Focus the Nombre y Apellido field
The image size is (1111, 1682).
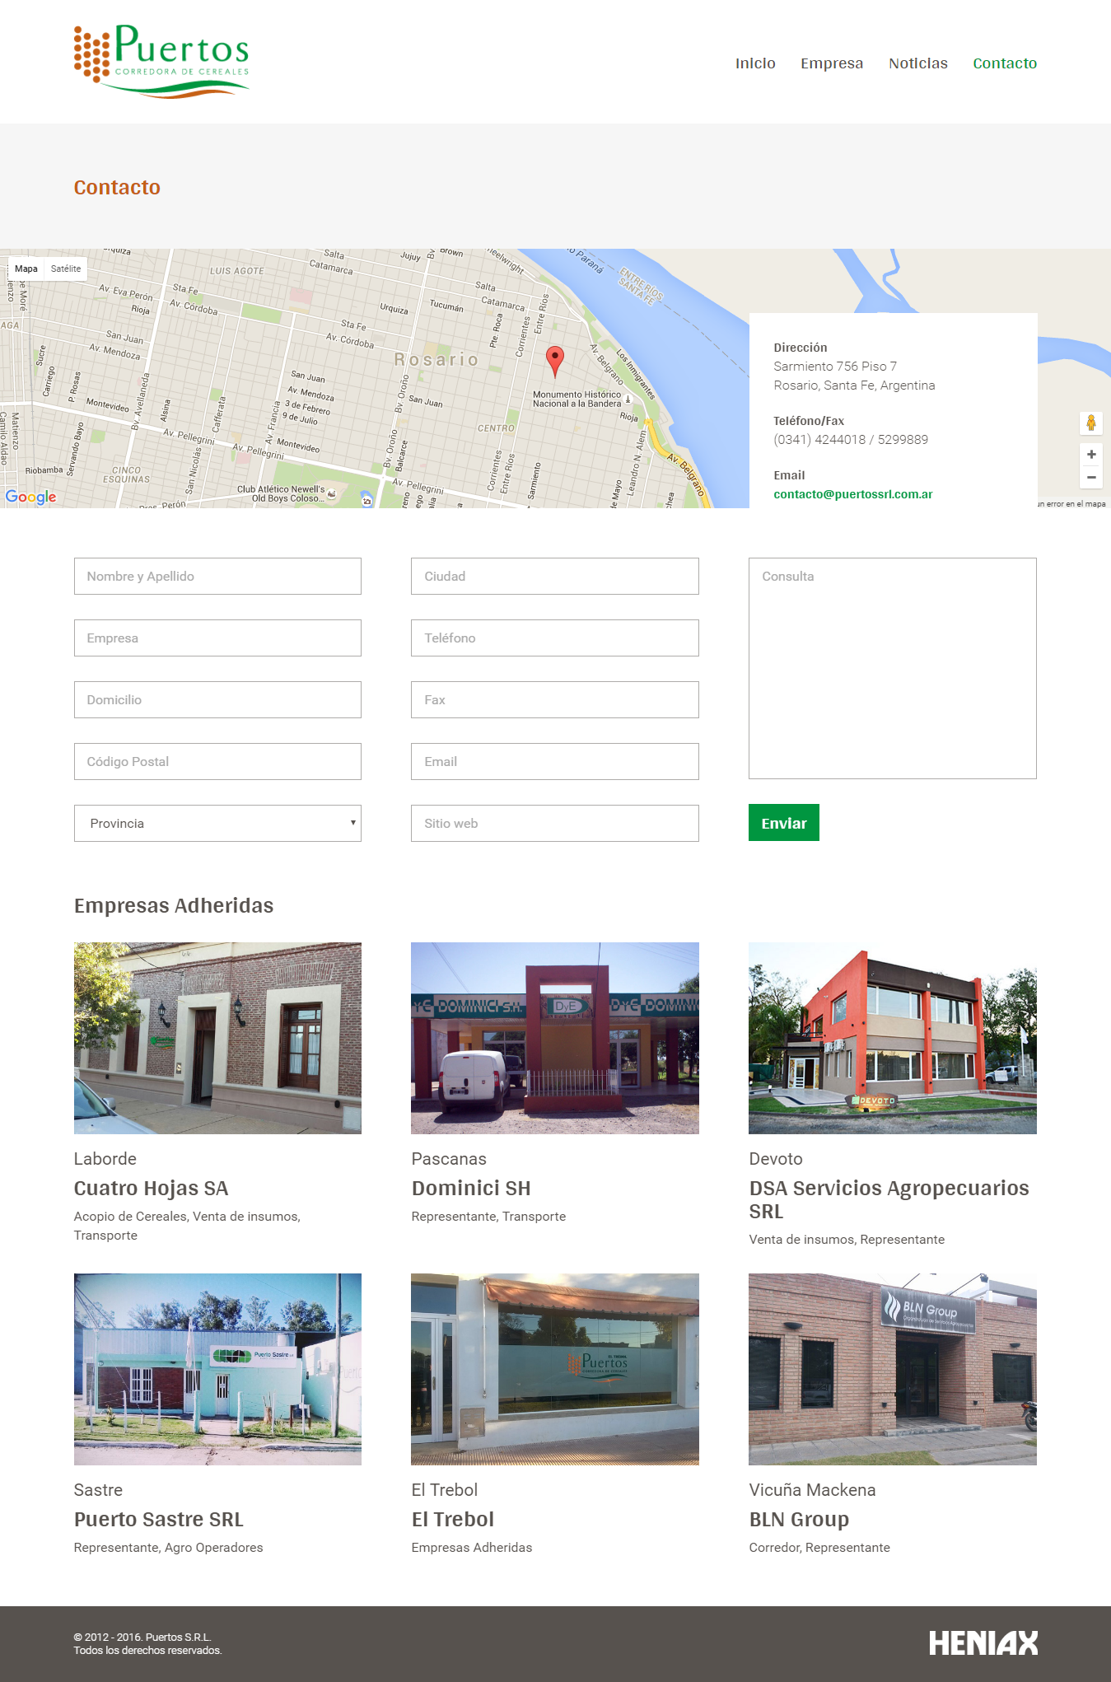[x=217, y=576]
